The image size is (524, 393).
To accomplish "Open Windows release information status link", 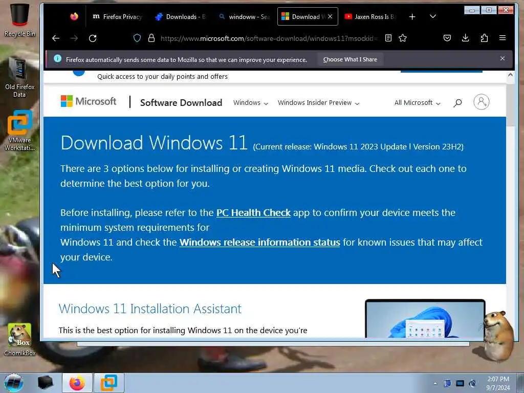I will [259, 242].
